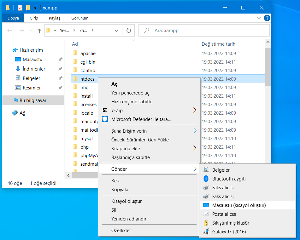Click the chevron after the xa... breadcrumb
Screen dimensions: 300x240
93,30
